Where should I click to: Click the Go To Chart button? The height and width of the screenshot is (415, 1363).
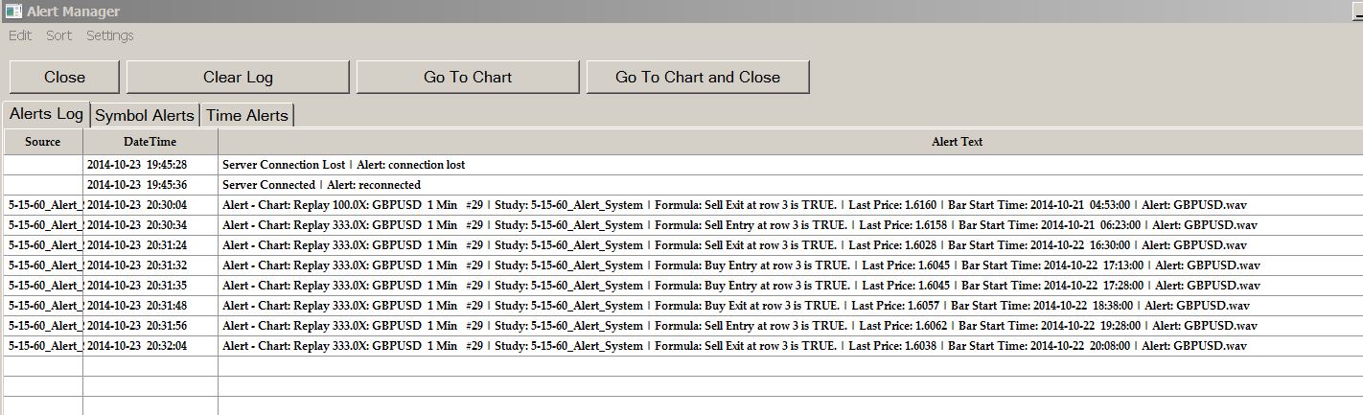[x=468, y=77]
